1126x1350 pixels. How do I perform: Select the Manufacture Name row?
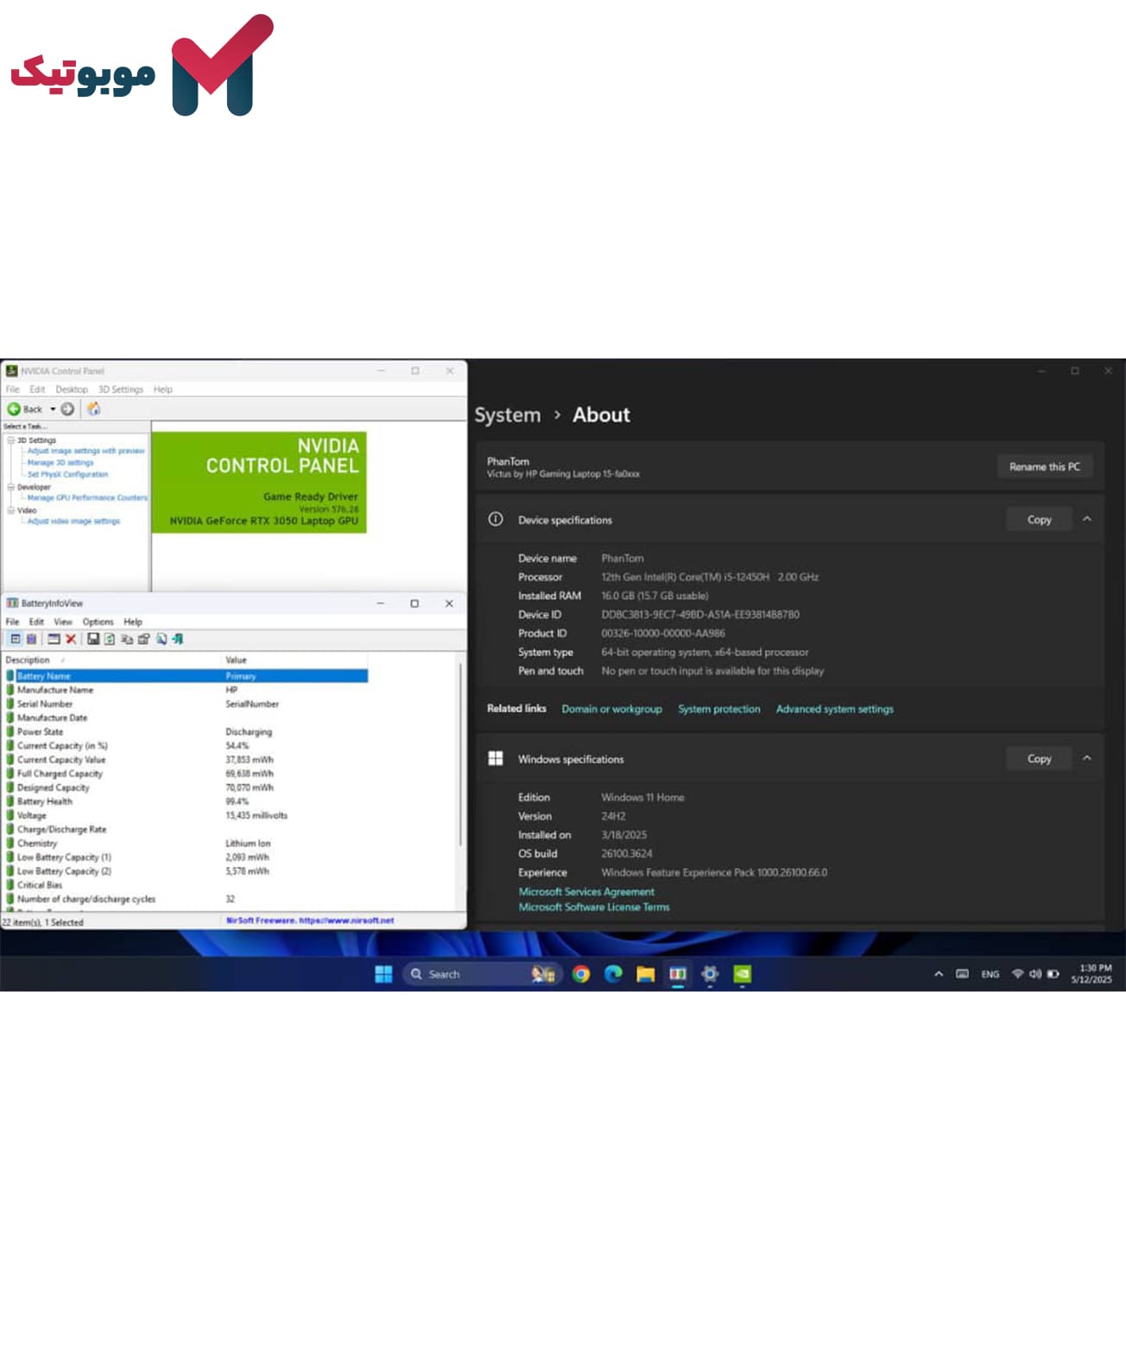(187, 690)
